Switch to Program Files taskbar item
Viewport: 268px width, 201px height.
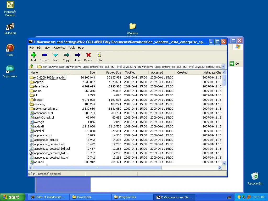132,197
